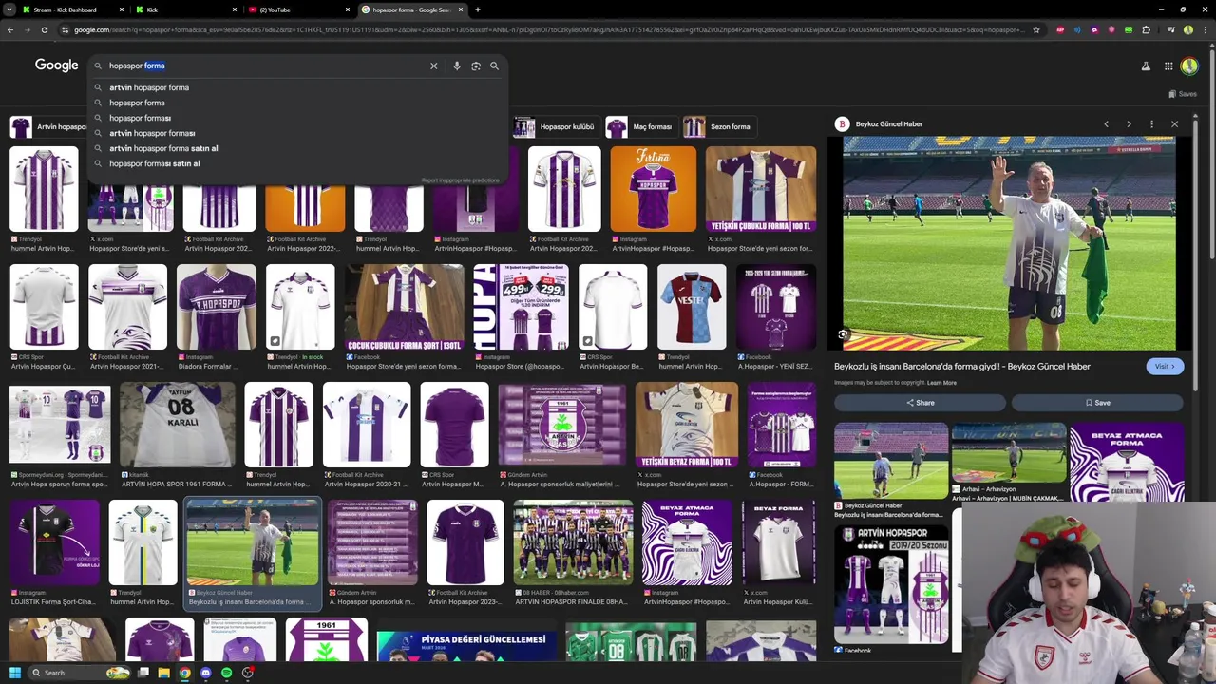
Task: Filter by the Maç forması chip
Action: 641,126
